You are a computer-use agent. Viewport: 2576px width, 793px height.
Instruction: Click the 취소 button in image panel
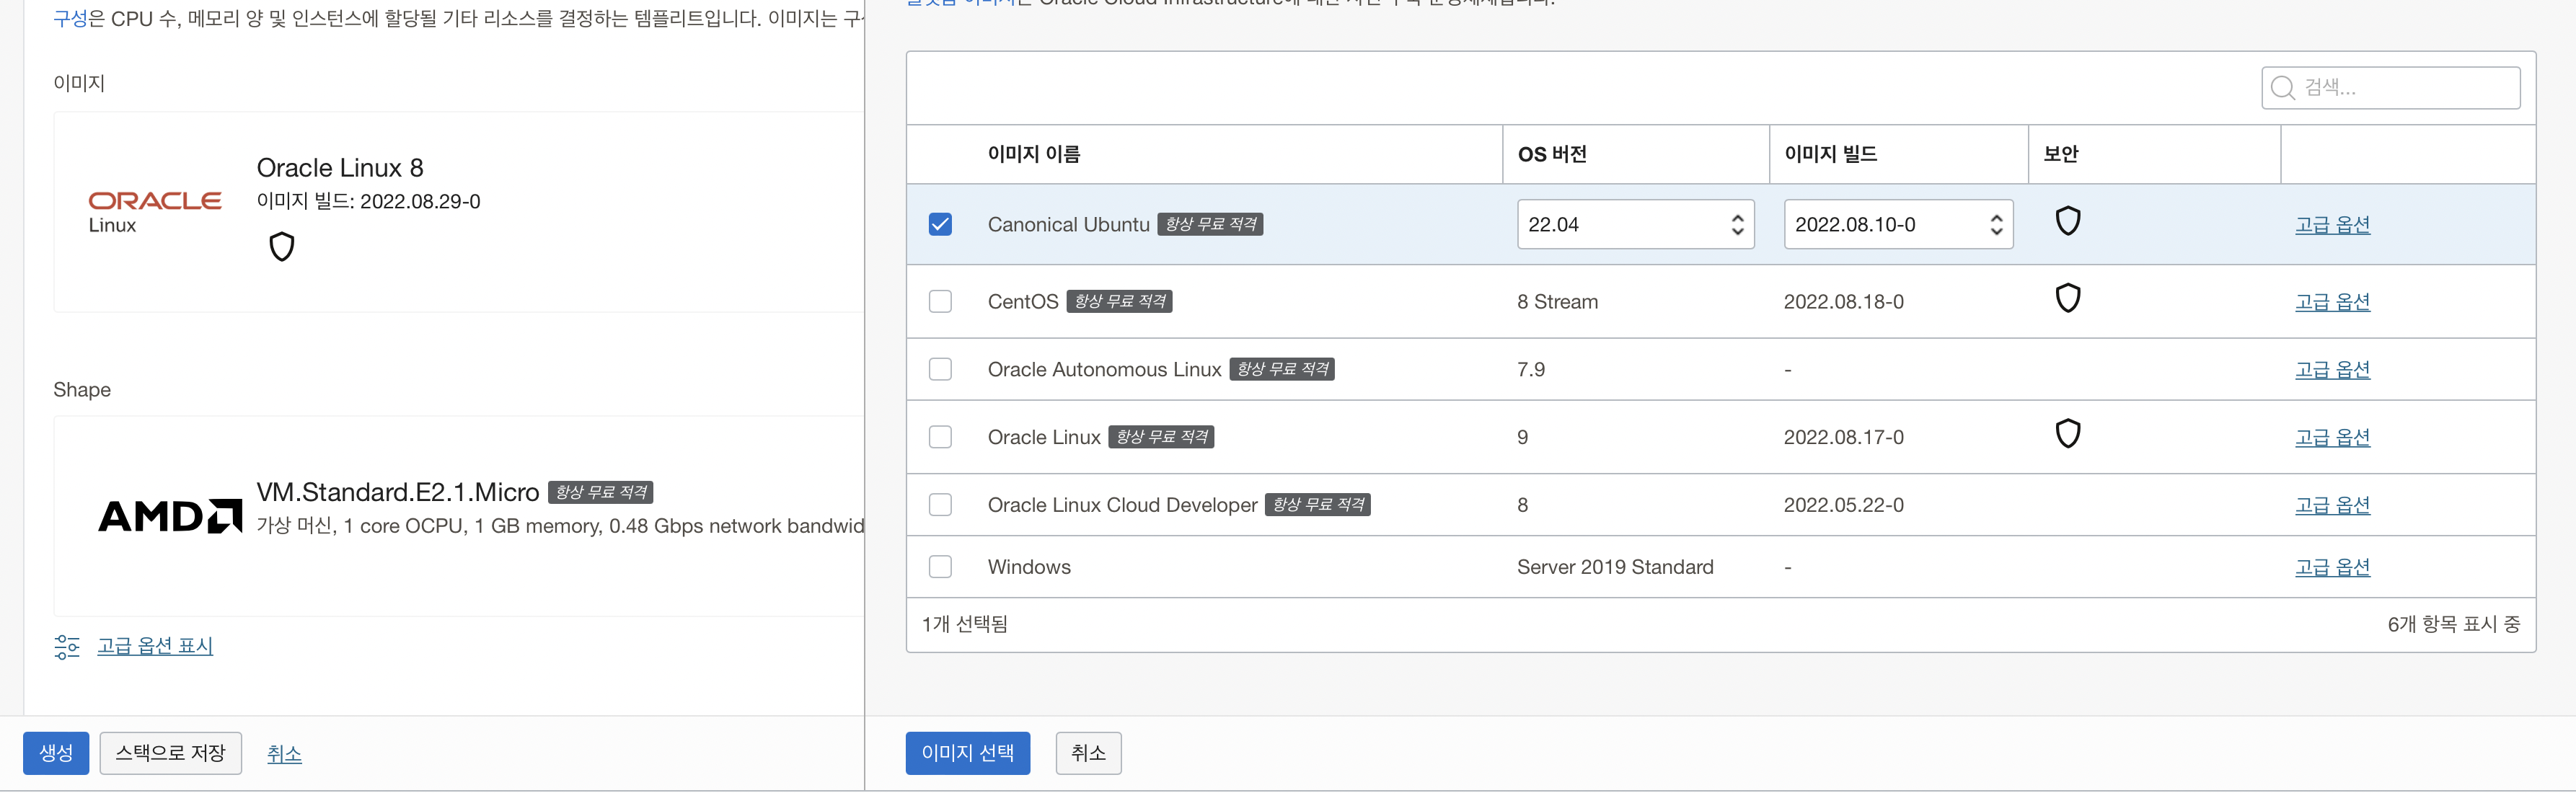click(1088, 753)
